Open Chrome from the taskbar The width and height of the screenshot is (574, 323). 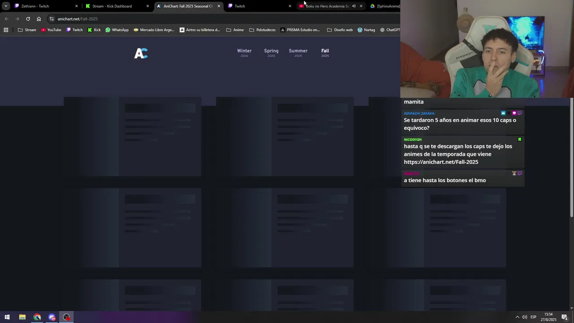pos(37,317)
